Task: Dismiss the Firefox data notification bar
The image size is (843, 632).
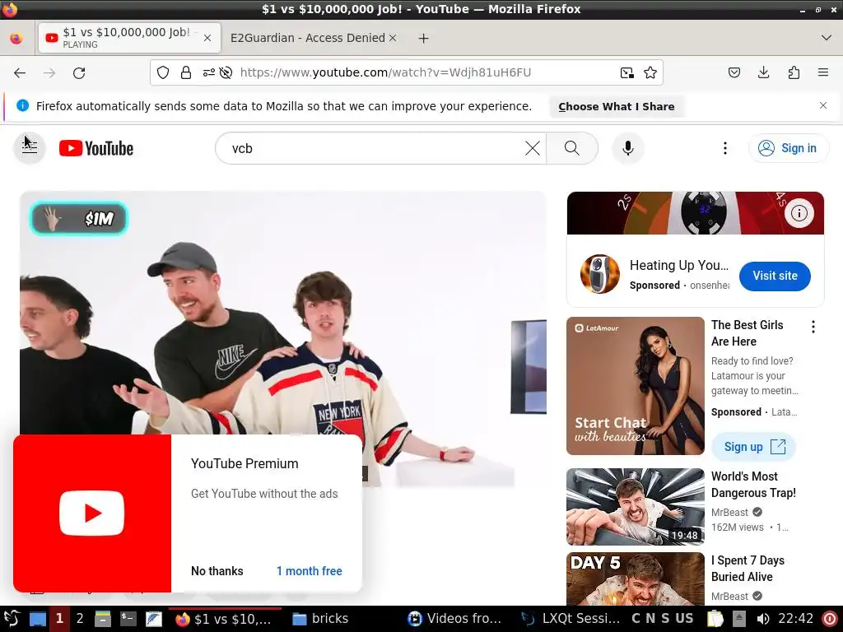Action: pyautogui.click(x=822, y=105)
